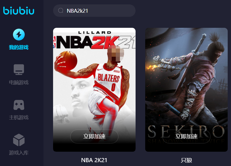Click the SEKIRO lettering on cover art
Viewport: 231px width, 166px height.
[186, 132]
